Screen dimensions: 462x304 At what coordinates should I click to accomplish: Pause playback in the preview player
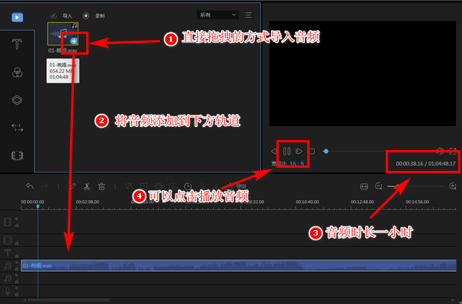(286, 152)
